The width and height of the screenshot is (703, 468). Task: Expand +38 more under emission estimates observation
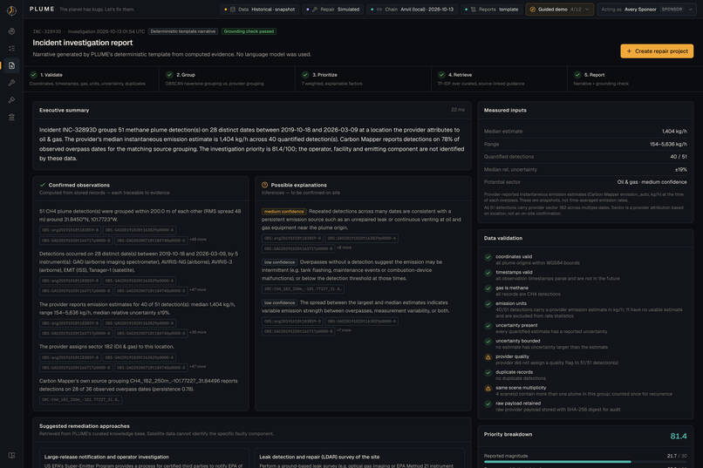pos(198,332)
